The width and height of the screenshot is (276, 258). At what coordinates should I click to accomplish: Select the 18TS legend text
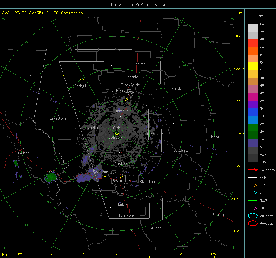point(264,208)
